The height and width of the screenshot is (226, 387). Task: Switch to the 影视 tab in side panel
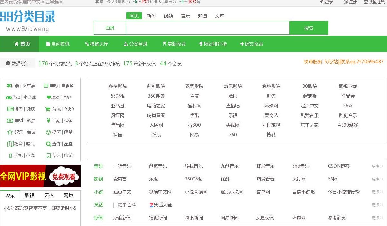coord(29,195)
